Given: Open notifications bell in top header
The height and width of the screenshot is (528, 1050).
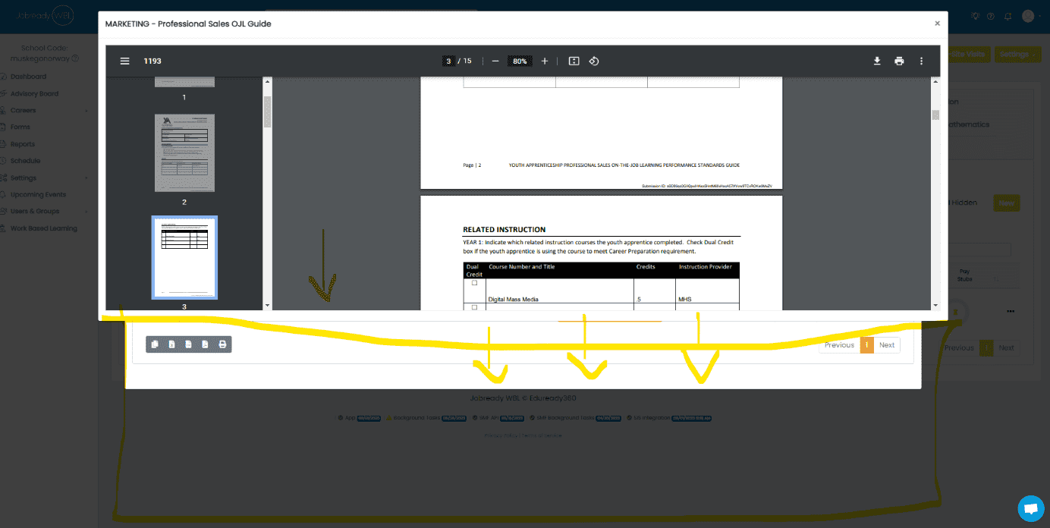Looking at the screenshot, I should [1008, 16].
